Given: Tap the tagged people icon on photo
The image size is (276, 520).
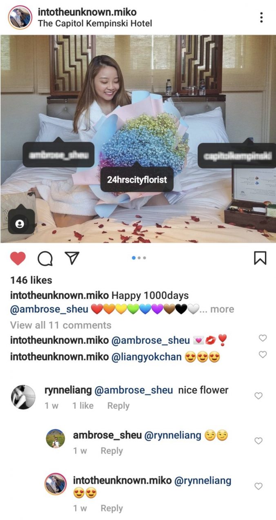Looking at the screenshot, I should (x=19, y=224).
